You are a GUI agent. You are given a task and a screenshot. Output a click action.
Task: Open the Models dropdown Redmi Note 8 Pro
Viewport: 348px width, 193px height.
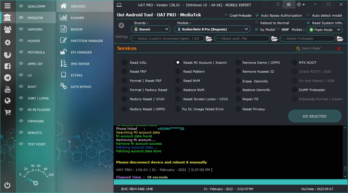[212, 29]
